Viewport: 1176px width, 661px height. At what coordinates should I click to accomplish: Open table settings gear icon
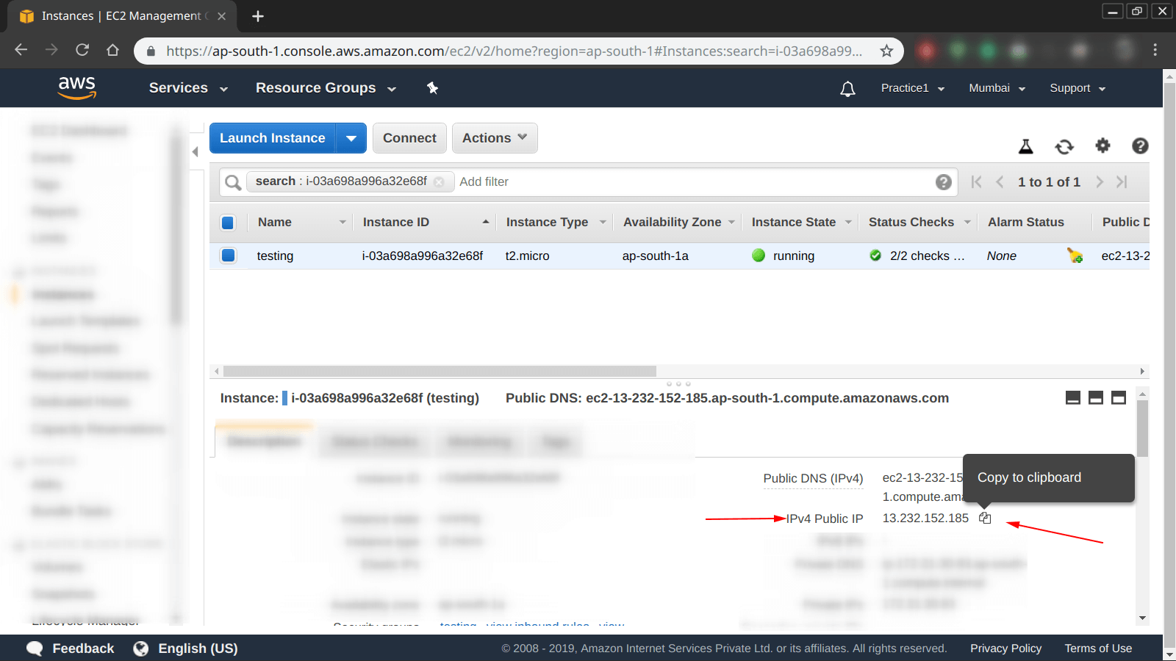click(1102, 145)
